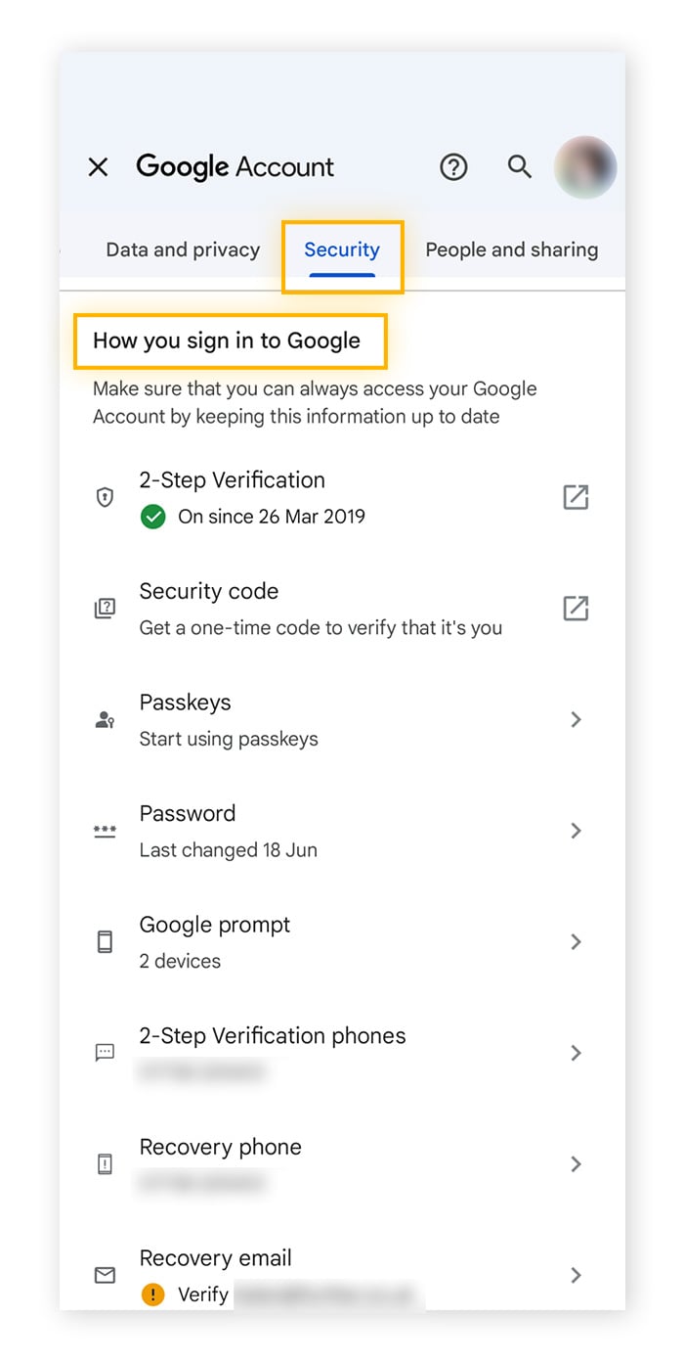Switch to the Data and privacy tab
This screenshot has height=1362, width=684.
coord(182,250)
